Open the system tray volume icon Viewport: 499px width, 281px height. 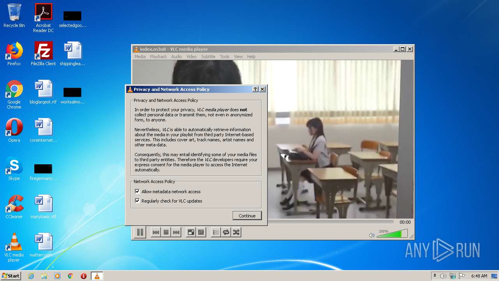443,276
